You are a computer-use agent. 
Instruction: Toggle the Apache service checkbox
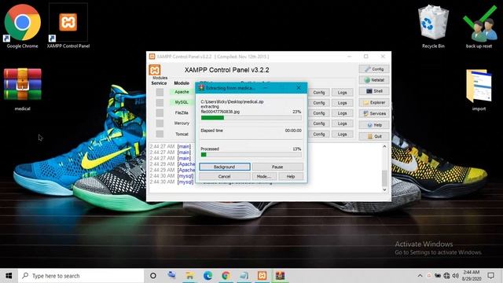[160, 93]
